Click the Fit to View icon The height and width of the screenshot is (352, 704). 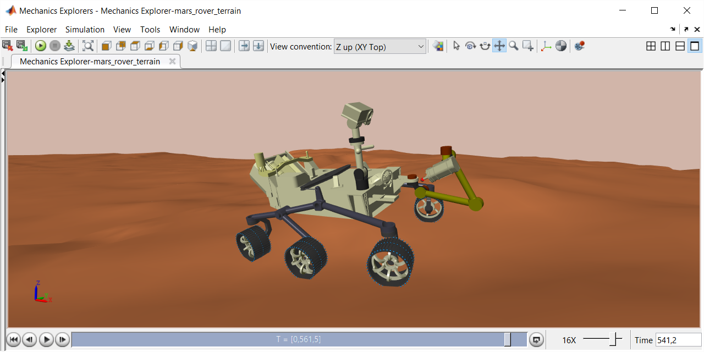(x=88, y=46)
